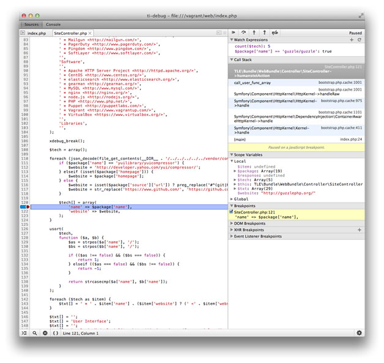This screenshot has width=384, height=363.
Task: Expand the Global scope variables
Action: [x=241, y=199]
